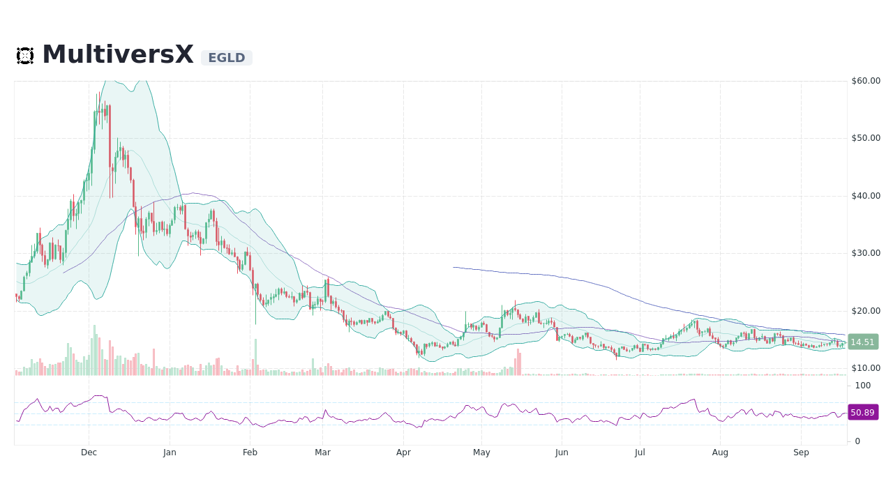Select the EGLD ticker badge
Viewport: 893px width, 502px height.
click(226, 58)
